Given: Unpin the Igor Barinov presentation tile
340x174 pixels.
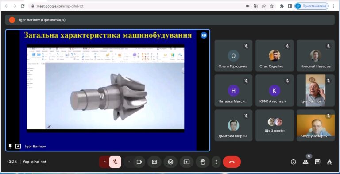Looking at the screenshot, I should [10, 147].
